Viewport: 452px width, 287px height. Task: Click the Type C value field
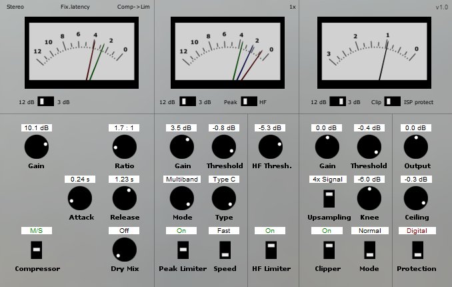pos(225,180)
